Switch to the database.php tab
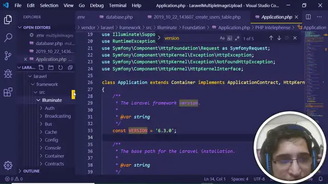This screenshot has width=328, height=184. 116,17
